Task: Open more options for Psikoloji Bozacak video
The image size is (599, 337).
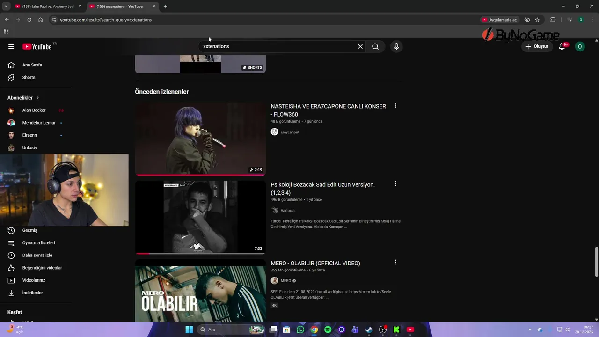Action: click(x=395, y=184)
